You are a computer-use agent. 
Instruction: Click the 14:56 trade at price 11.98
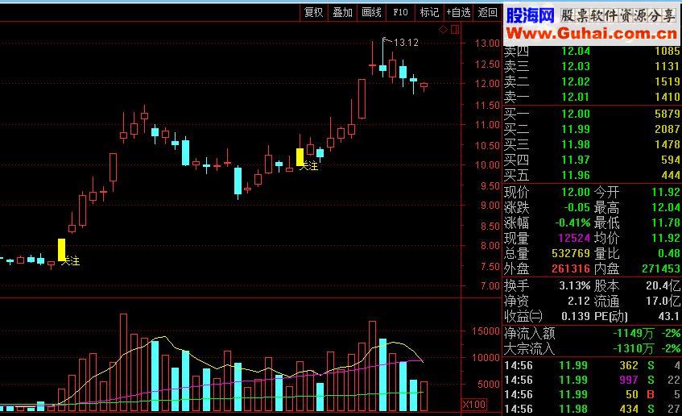pos(593,409)
